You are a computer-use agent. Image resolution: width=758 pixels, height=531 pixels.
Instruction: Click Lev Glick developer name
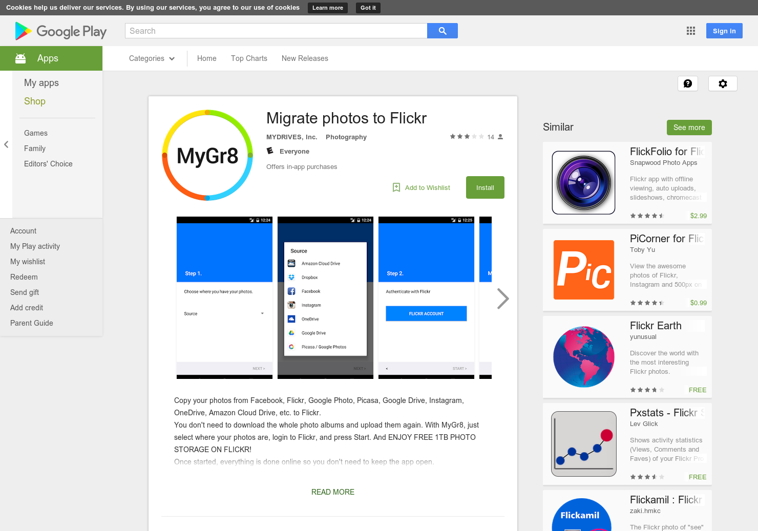pos(644,424)
